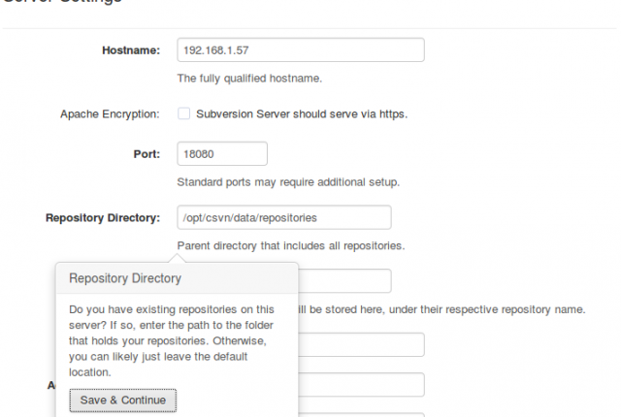
Task: Click the Apache Encryption label text
Action: (x=110, y=113)
